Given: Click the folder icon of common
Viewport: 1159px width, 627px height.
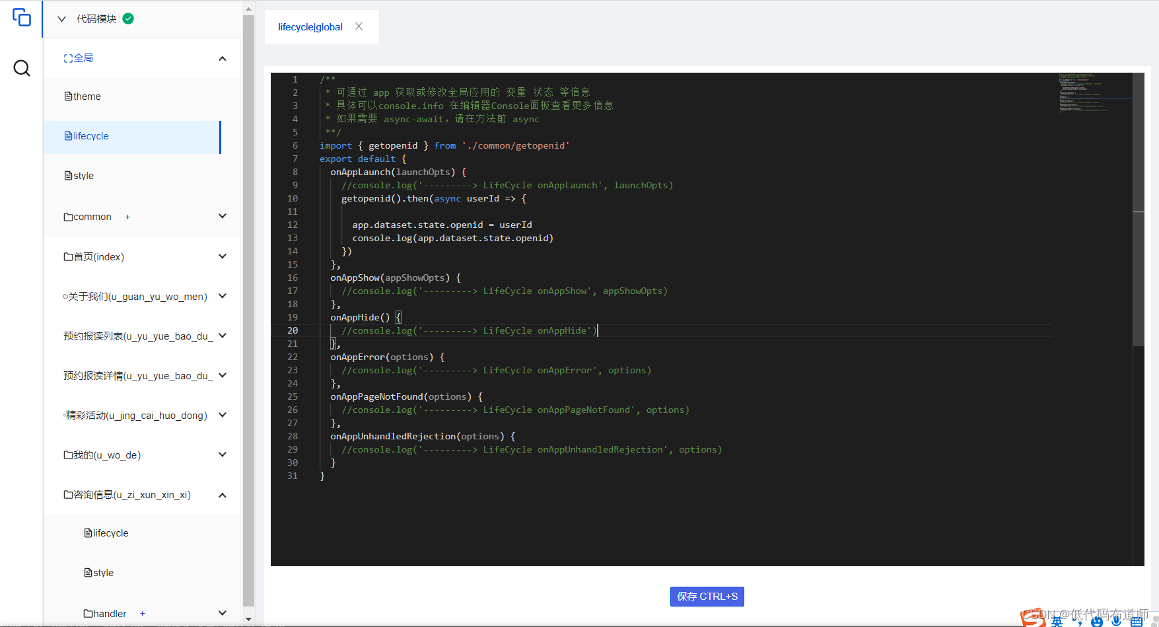Looking at the screenshot, I should tap(68, 217).
